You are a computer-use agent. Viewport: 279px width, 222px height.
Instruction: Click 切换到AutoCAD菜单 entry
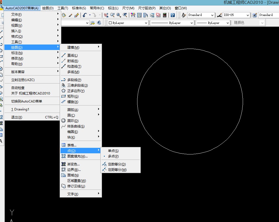tap(32, 101)
